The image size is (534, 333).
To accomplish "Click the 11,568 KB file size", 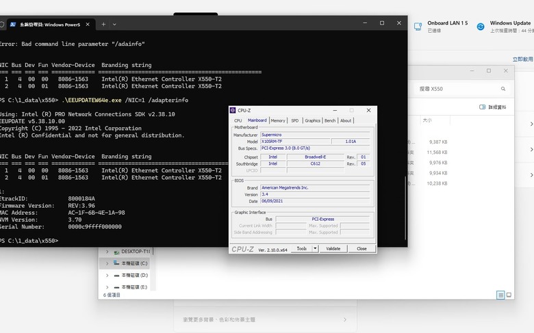I will 437,152.
